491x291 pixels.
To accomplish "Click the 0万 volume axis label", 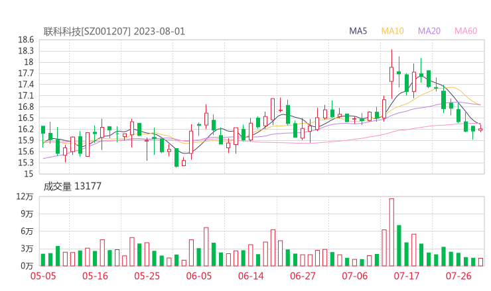I will pyautogui.click(x=27, y=266).
